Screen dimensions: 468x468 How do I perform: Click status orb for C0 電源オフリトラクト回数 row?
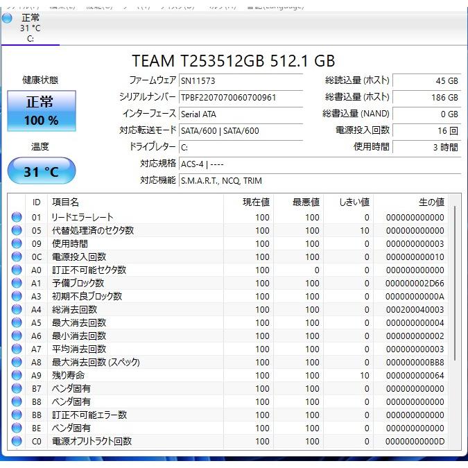(x=17, y=441)
